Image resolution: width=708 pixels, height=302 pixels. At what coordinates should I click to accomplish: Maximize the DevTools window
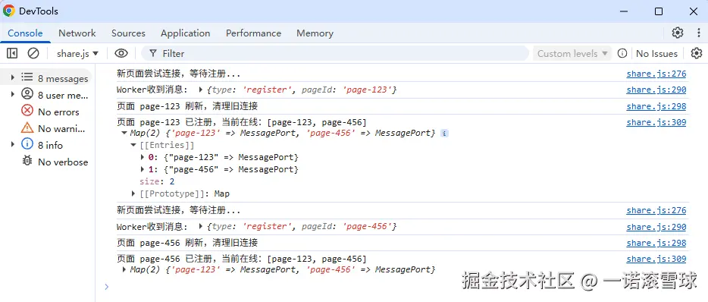pyautogui.click(x=659, y=11)
